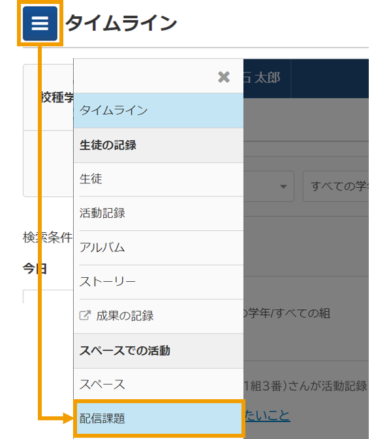This screenshot has width=374, height=439.
Task: Open the external link icon beside 成果の記録
Action: point(85,316)
